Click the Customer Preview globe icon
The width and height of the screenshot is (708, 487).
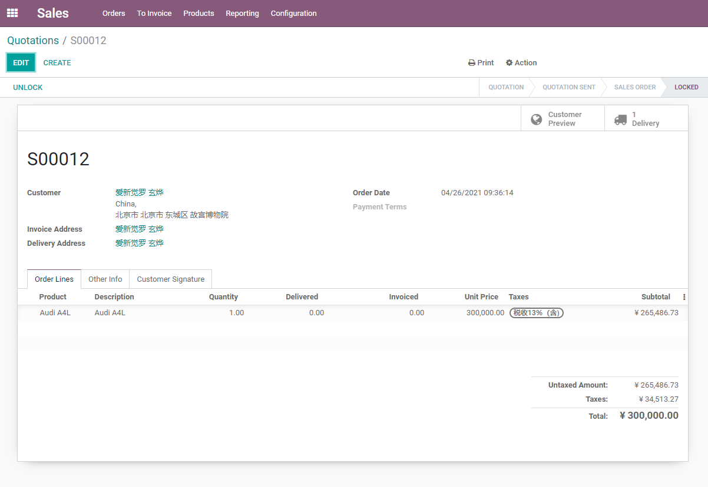536,119
